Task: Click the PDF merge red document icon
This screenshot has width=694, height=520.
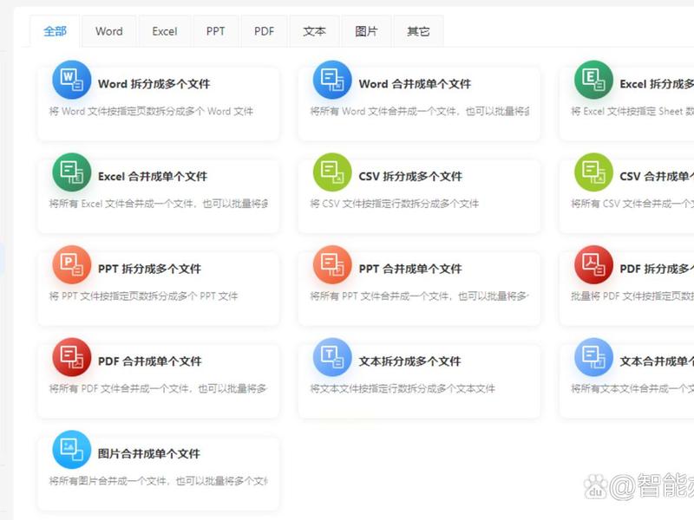Action: pos(72,357)
